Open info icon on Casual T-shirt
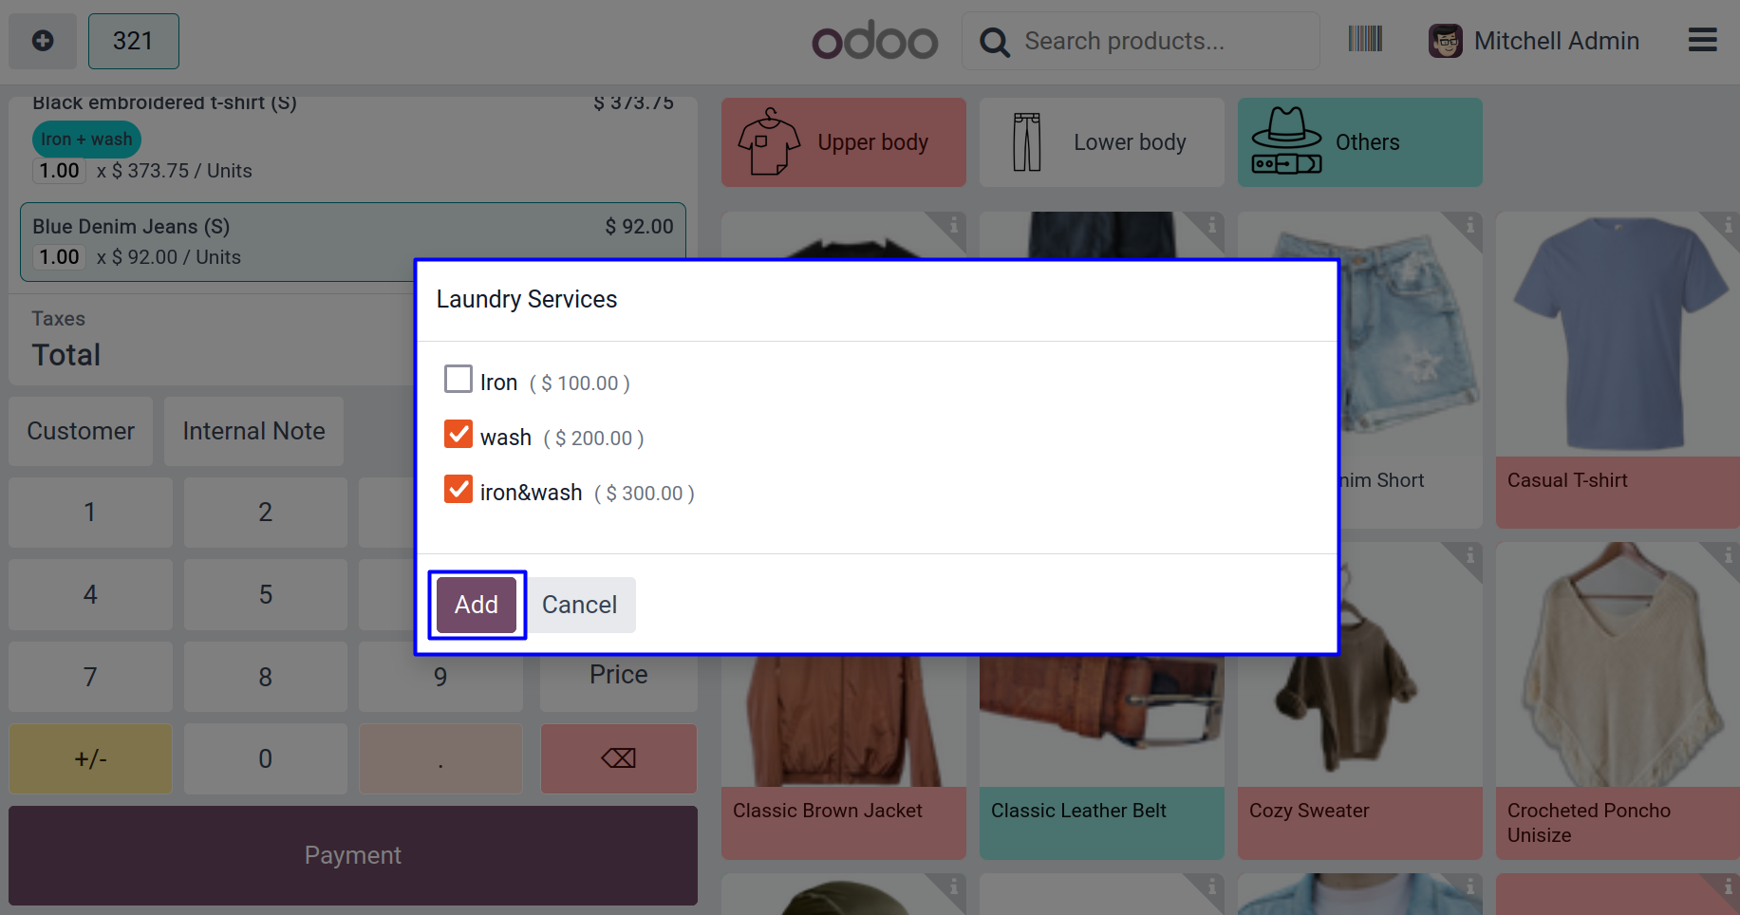 click(x=1728, y=225)
